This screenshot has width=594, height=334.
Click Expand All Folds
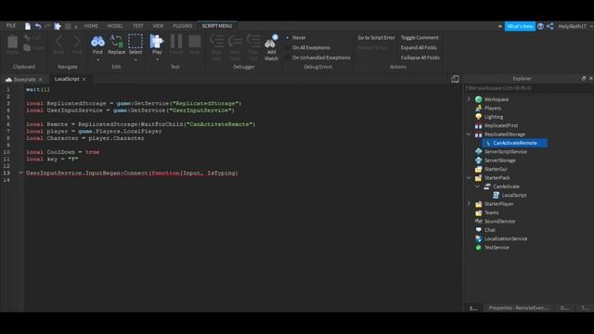click(x=419, y=47)
